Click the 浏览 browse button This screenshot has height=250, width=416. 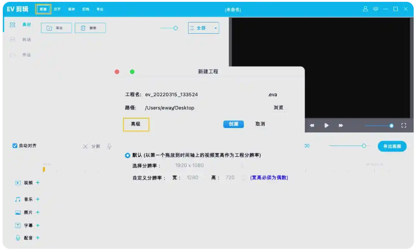click(278, 107)
